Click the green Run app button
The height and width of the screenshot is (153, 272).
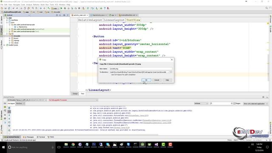(x=61, y=8)
